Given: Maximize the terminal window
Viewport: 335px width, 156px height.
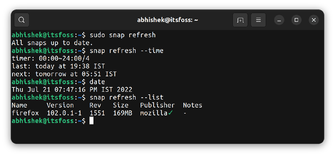Looking at the screenshot, I should (x=296, y=20).
